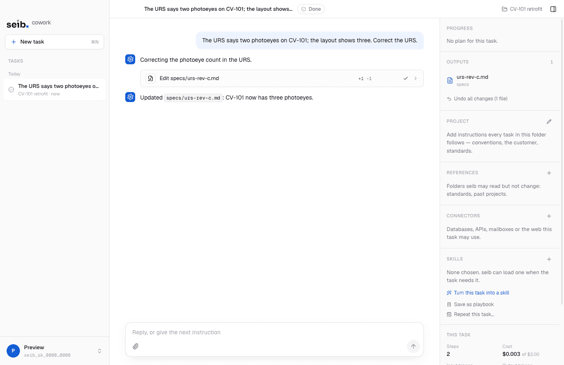This screenshot has width=564, height=365.
Task: Click Save as playbook
Action: (x=470, y=304)
